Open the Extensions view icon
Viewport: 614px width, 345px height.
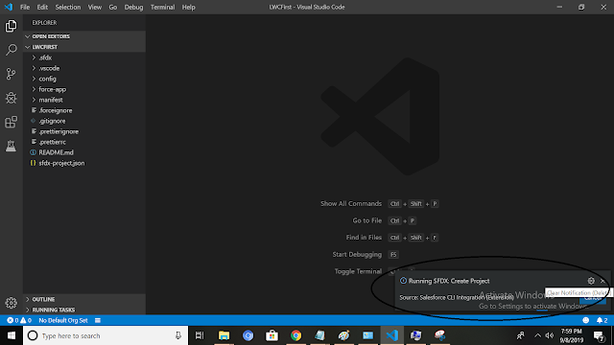11,122
